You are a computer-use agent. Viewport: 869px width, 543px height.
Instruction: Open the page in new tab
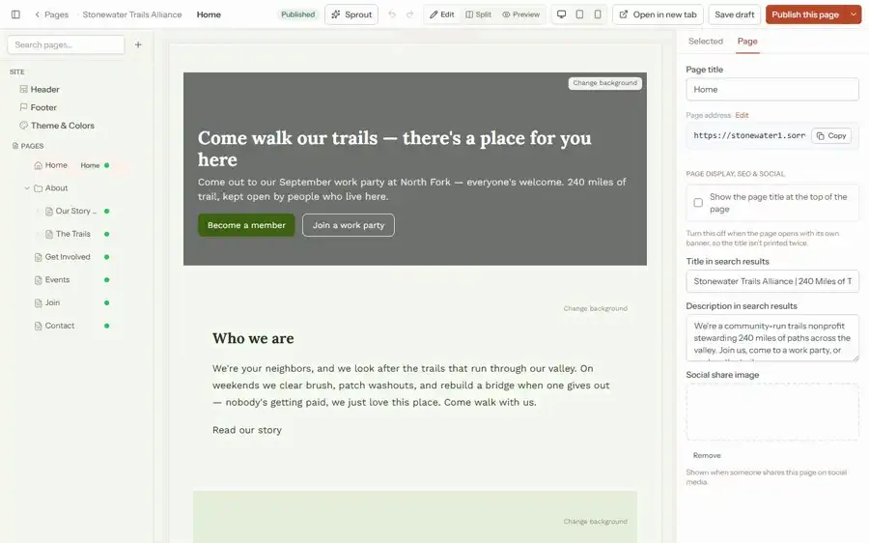coord(658,14)
